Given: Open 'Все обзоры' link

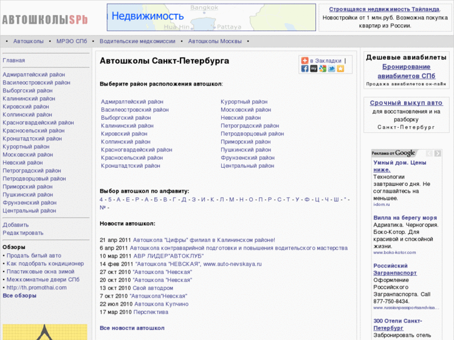Looking at the screenshot, I should click(x=19, y=296).
